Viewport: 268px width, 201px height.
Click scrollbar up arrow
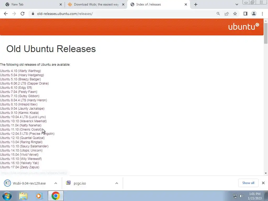(266, 21)
